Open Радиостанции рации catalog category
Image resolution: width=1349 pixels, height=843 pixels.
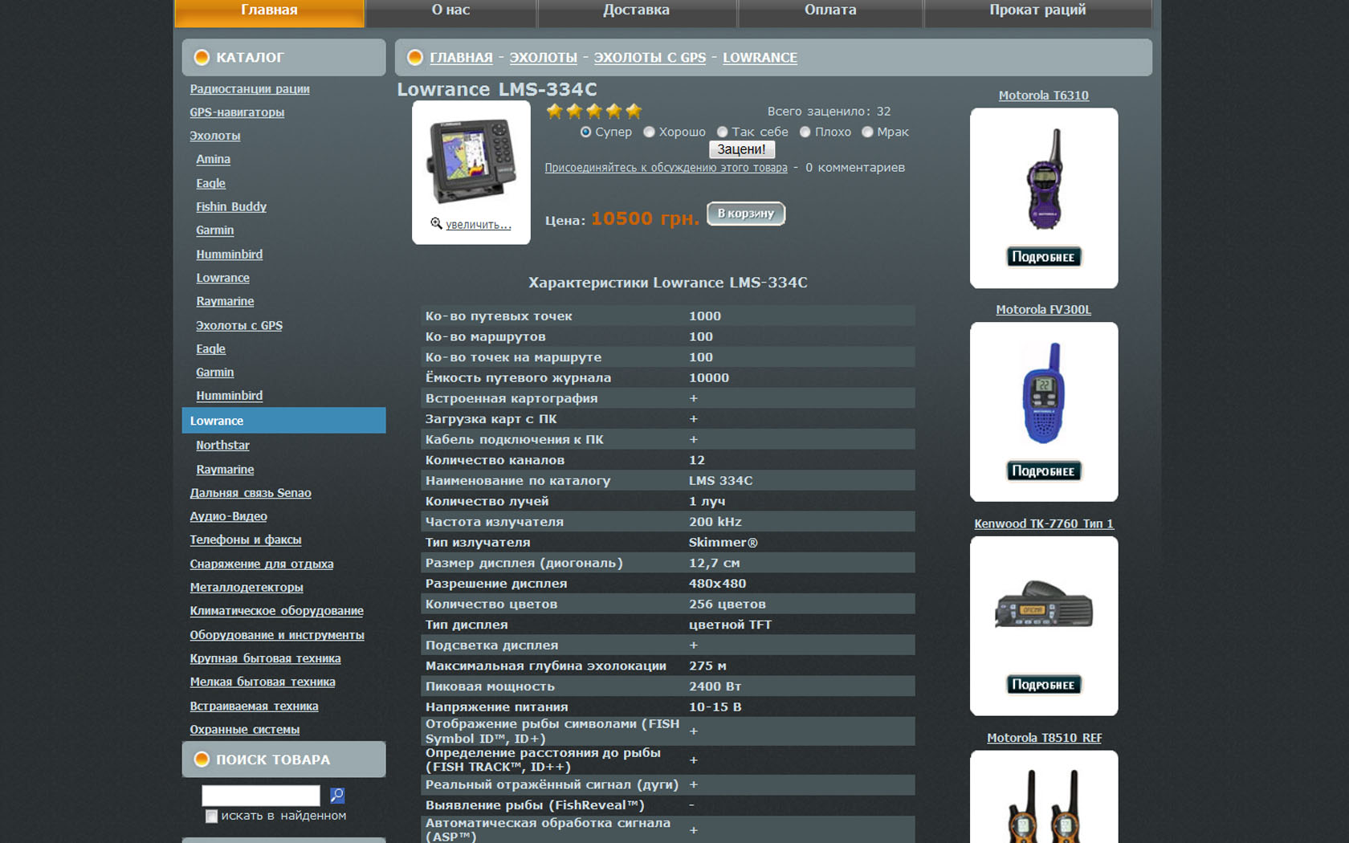click(250, 89)
